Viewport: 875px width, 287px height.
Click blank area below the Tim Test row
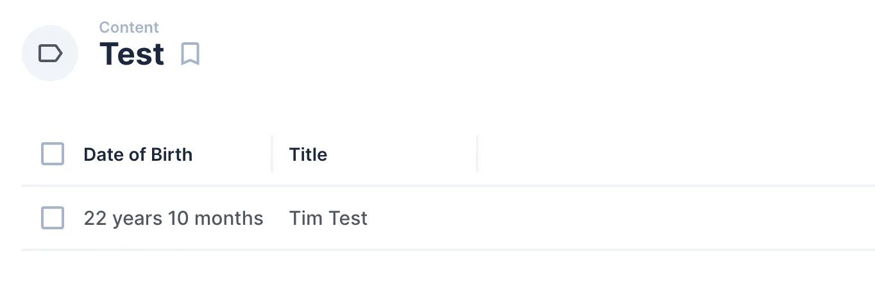(436, 269)
